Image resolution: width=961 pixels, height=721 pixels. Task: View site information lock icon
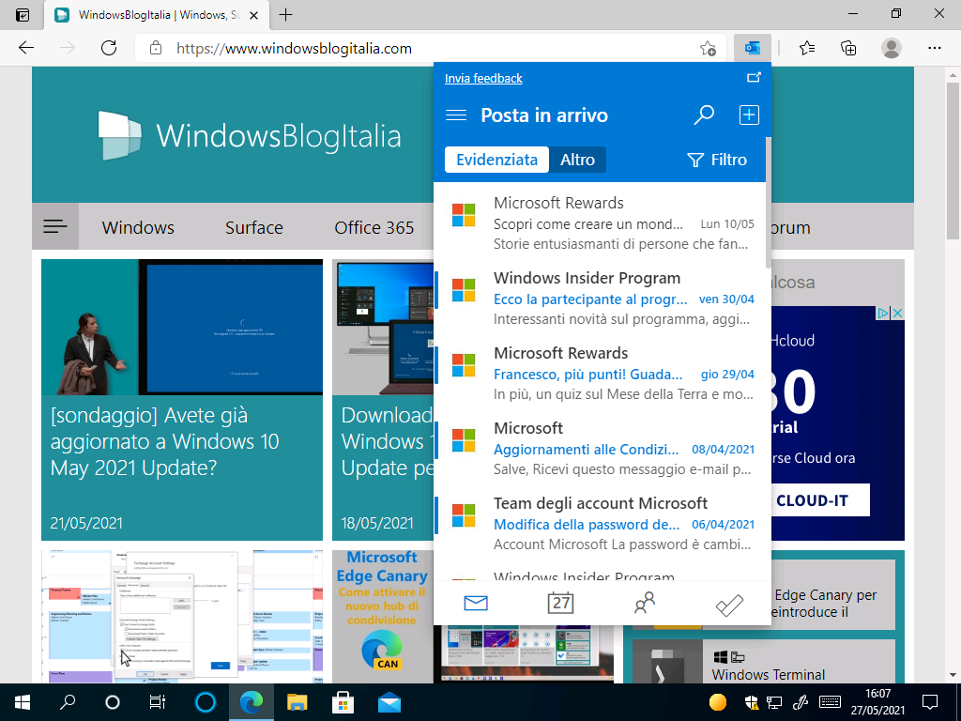(x=156, y=48)
